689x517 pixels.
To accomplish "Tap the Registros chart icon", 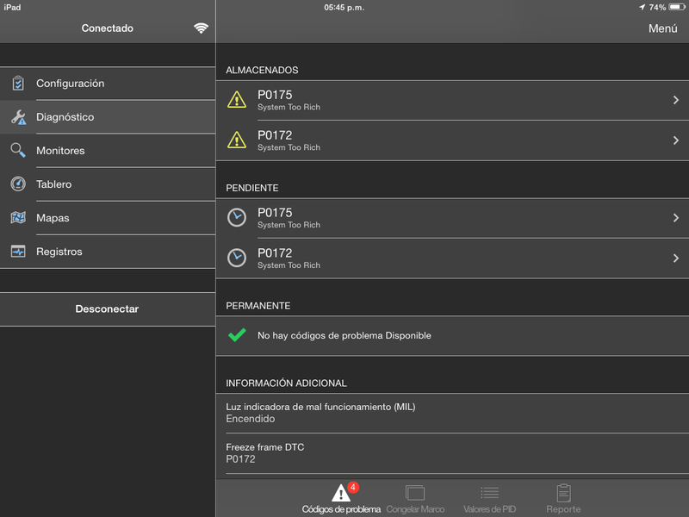I will point(18,252).
